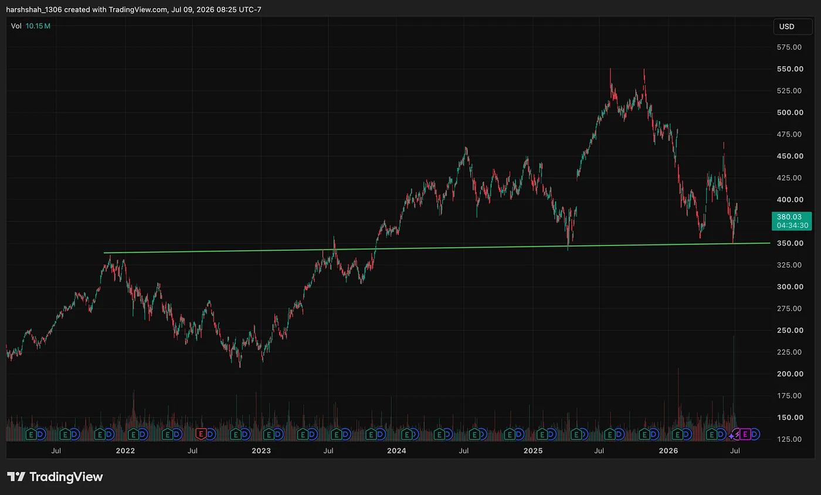Open the USD currency selector
821x495 pixels.
pos(792,26)
